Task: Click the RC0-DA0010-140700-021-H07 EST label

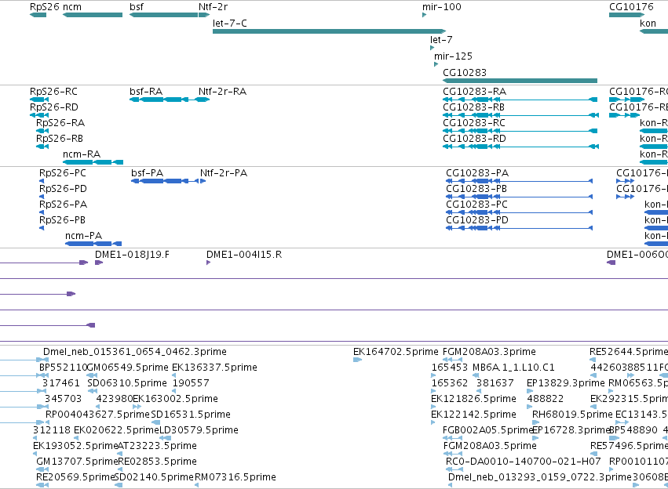Action: [x=523, y=462]
